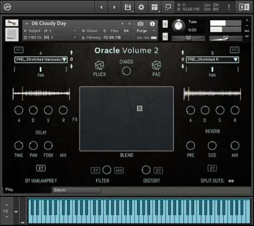Image resolution: width=254 pixels, height=226 pixels.
Task: Click layer B Sustain knob
Action: click(x=220, y=110)
